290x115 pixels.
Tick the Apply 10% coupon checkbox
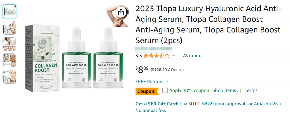click(x=165, y=90)
